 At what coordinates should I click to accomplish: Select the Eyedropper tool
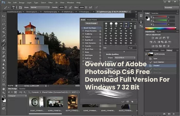click(4, 36)
